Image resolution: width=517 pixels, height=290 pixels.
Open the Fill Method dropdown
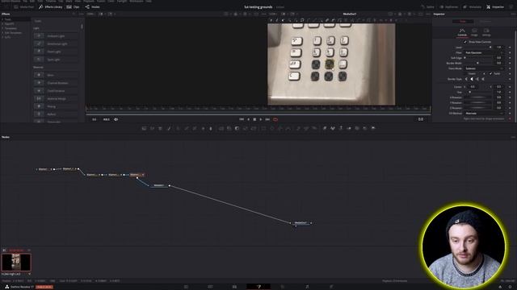tap(484, 113)
